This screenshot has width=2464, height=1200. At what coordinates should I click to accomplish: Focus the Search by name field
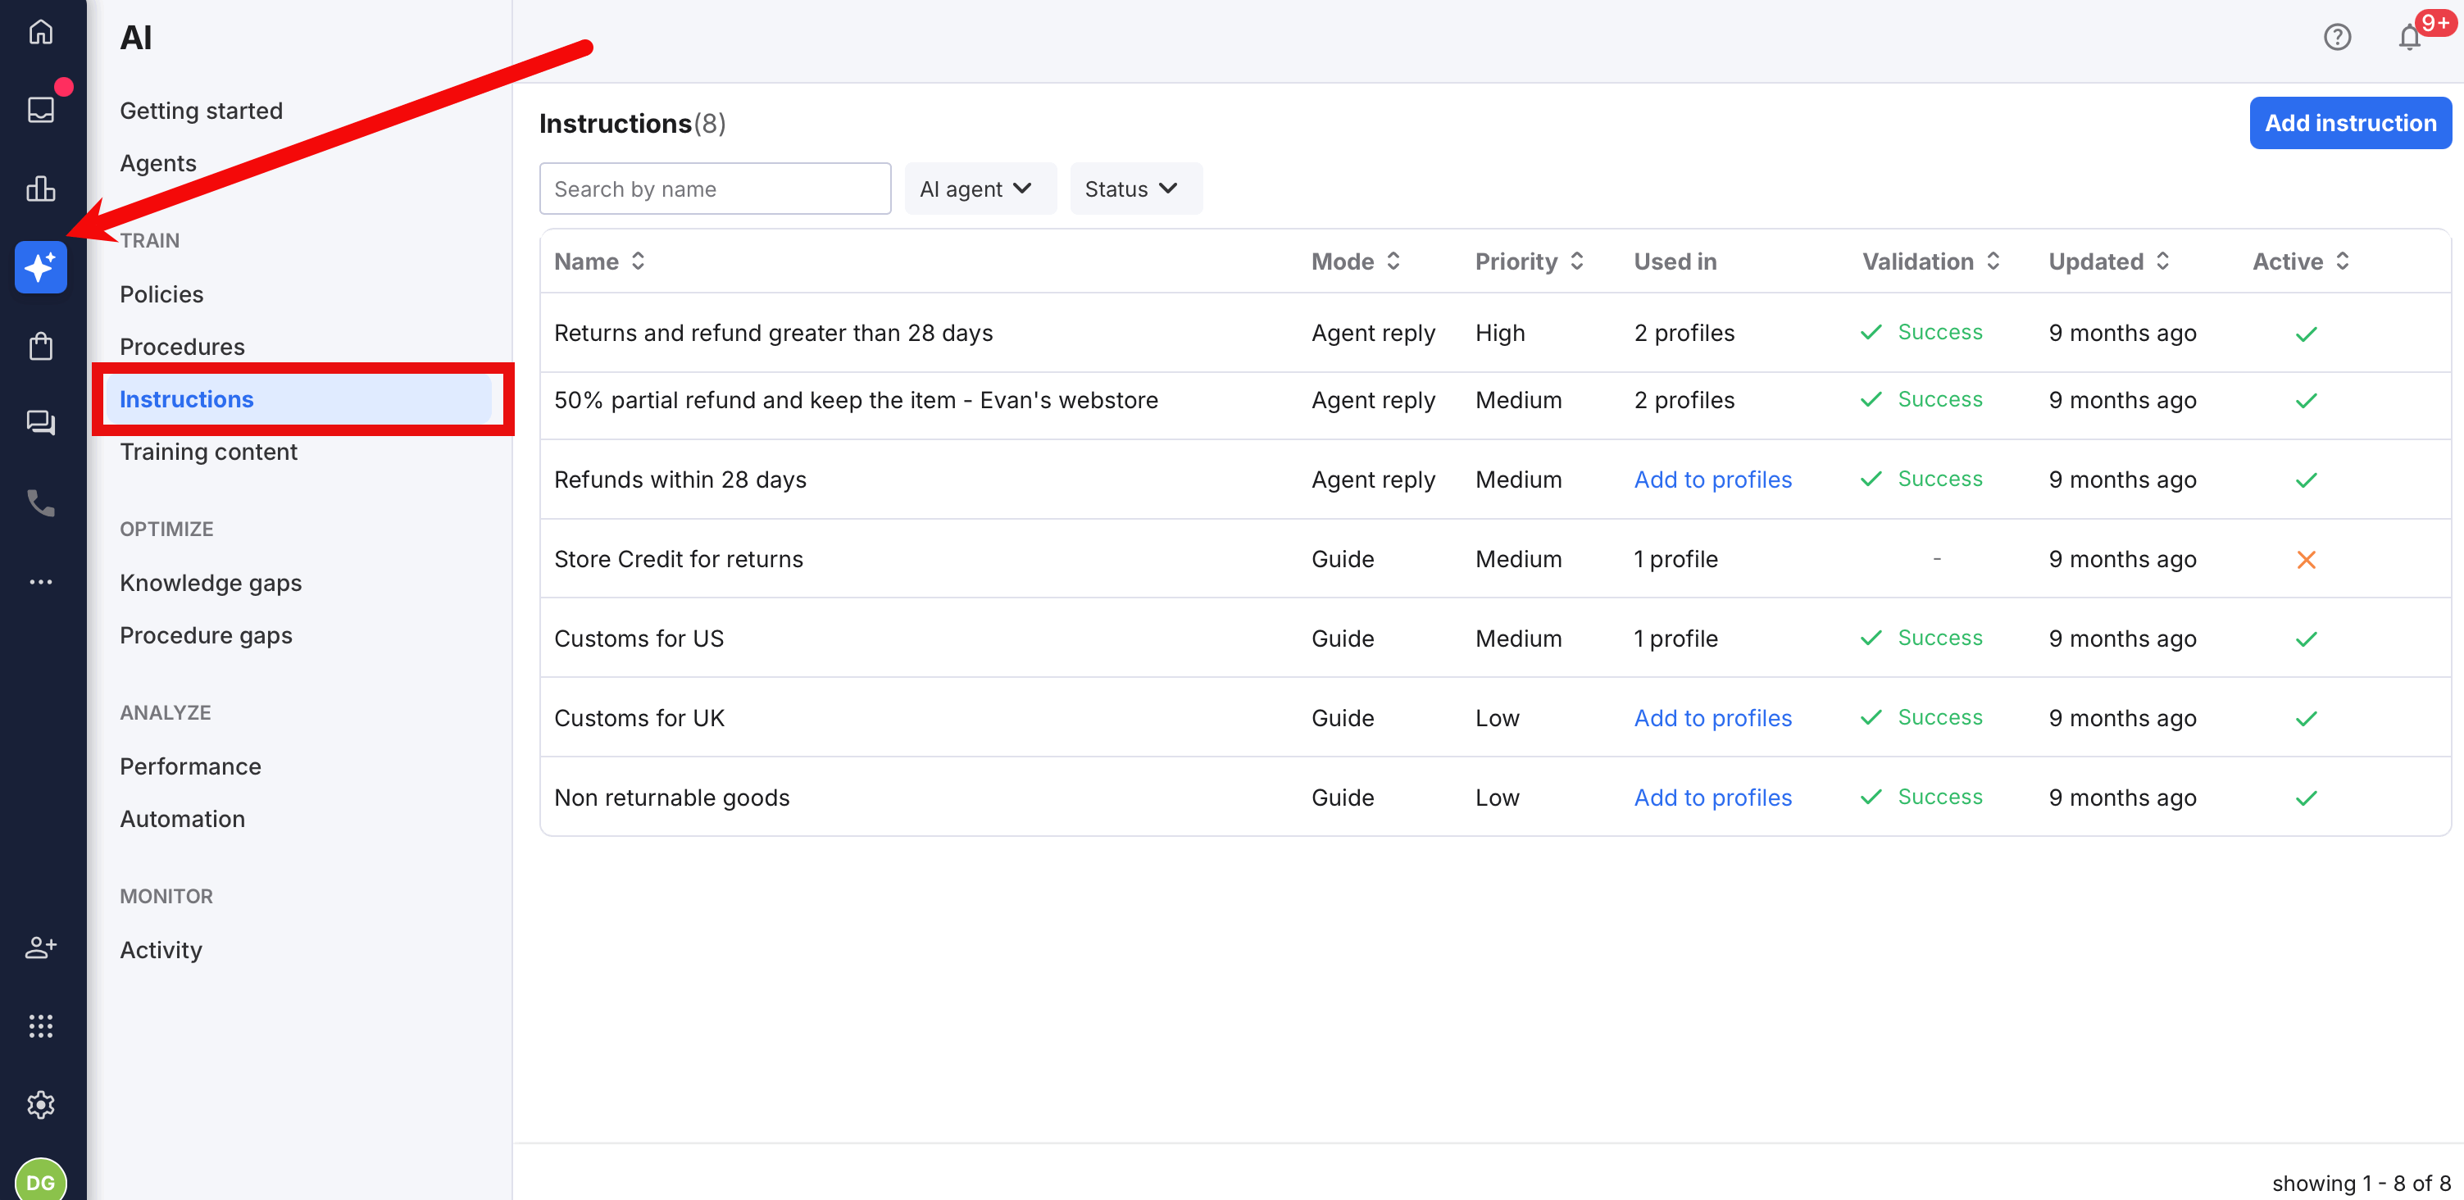click(715, 189)
